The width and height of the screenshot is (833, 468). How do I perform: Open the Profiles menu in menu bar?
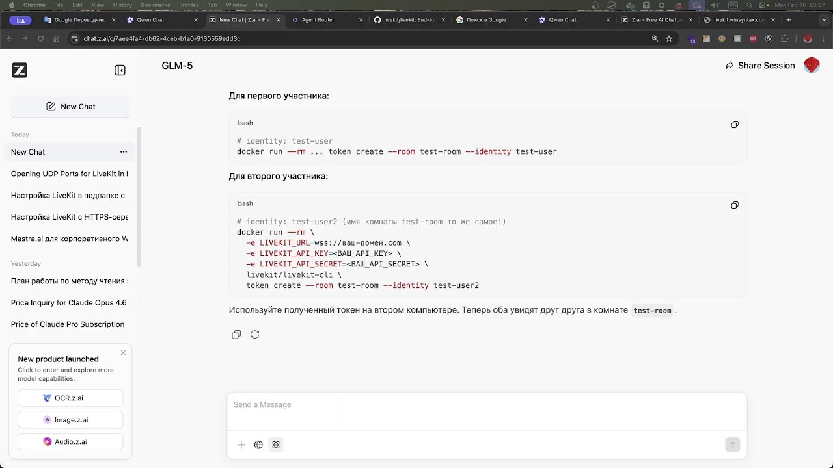point(189,5)
